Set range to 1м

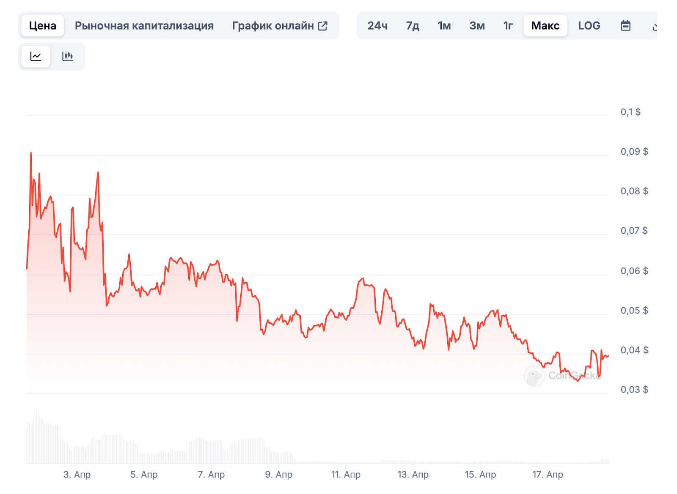[444, 26]
